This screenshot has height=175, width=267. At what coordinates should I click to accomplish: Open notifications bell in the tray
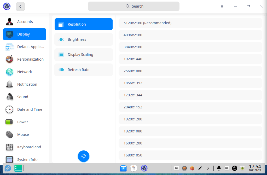pyautogui.click(x=219, y=168)
